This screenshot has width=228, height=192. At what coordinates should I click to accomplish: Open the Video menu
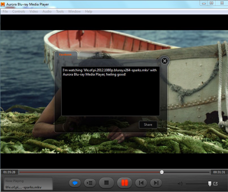point(34,12)
